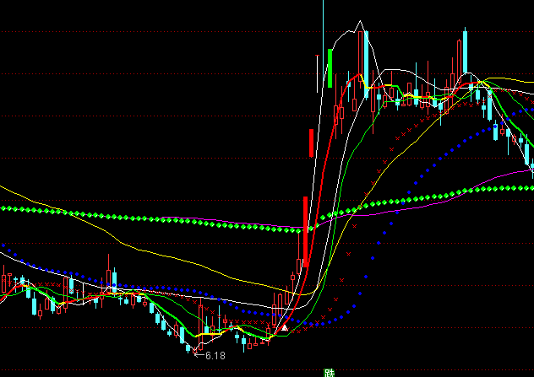Click the yellow moving average line at left edge
Image resolution: width=534 pixels, height=377 pixels.
pyautogui.click(x=5, y=186)
